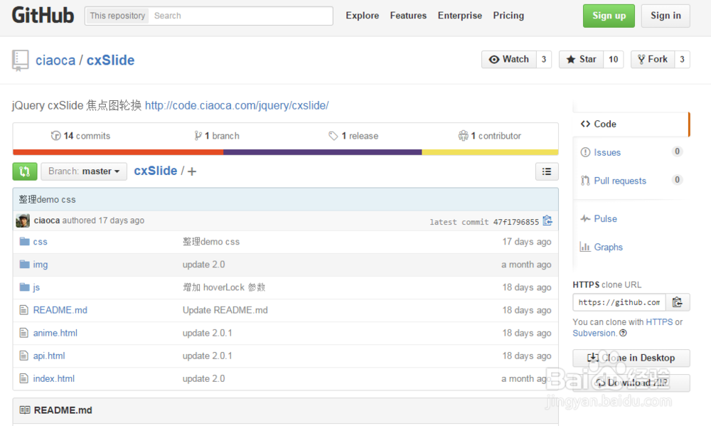Open the Features menu item
711x426 pixels.
coord(408,16)
